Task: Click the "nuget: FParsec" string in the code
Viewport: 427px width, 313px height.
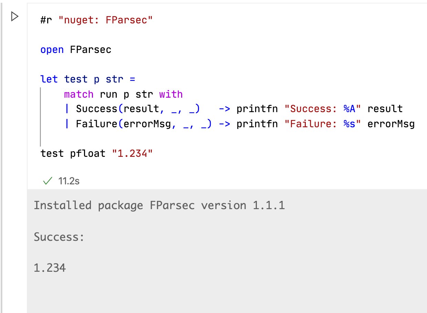Action: (x=105, y=20)
